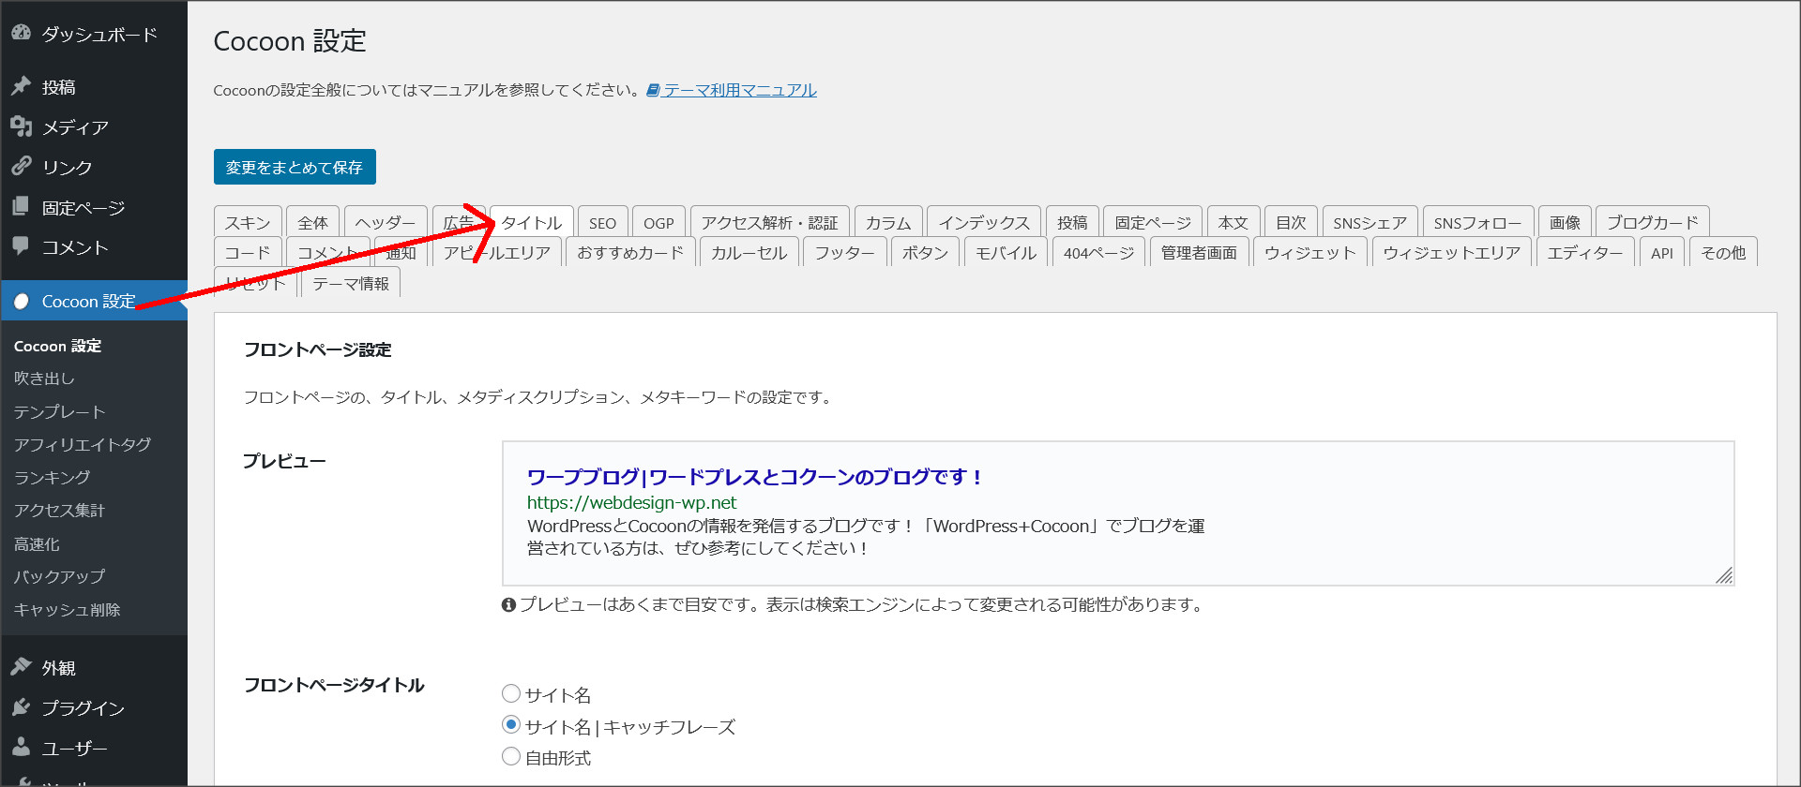Image resolution: width=1801 pixels, height=787 pixels.
Task: Open the モバイル tab
Action: tap(1006, 252)
